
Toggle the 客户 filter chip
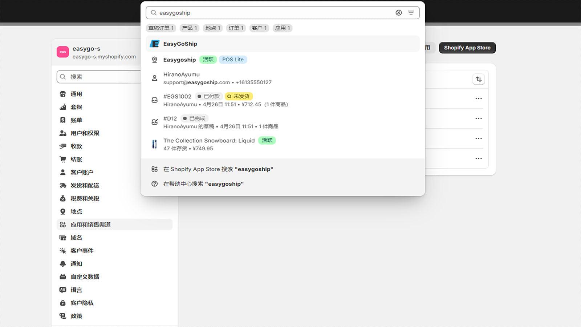(259, 28)
